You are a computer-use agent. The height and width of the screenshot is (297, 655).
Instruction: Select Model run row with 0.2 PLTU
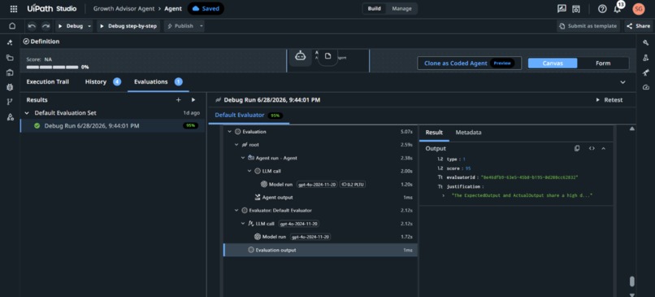pos(320,185)
